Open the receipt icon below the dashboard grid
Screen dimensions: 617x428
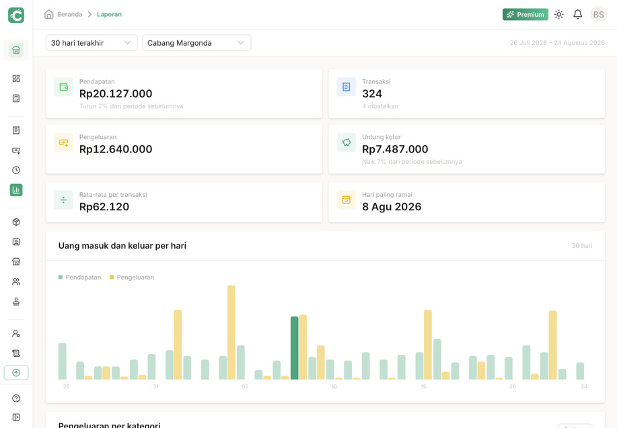pyautogui.click(x=16, y=98)
